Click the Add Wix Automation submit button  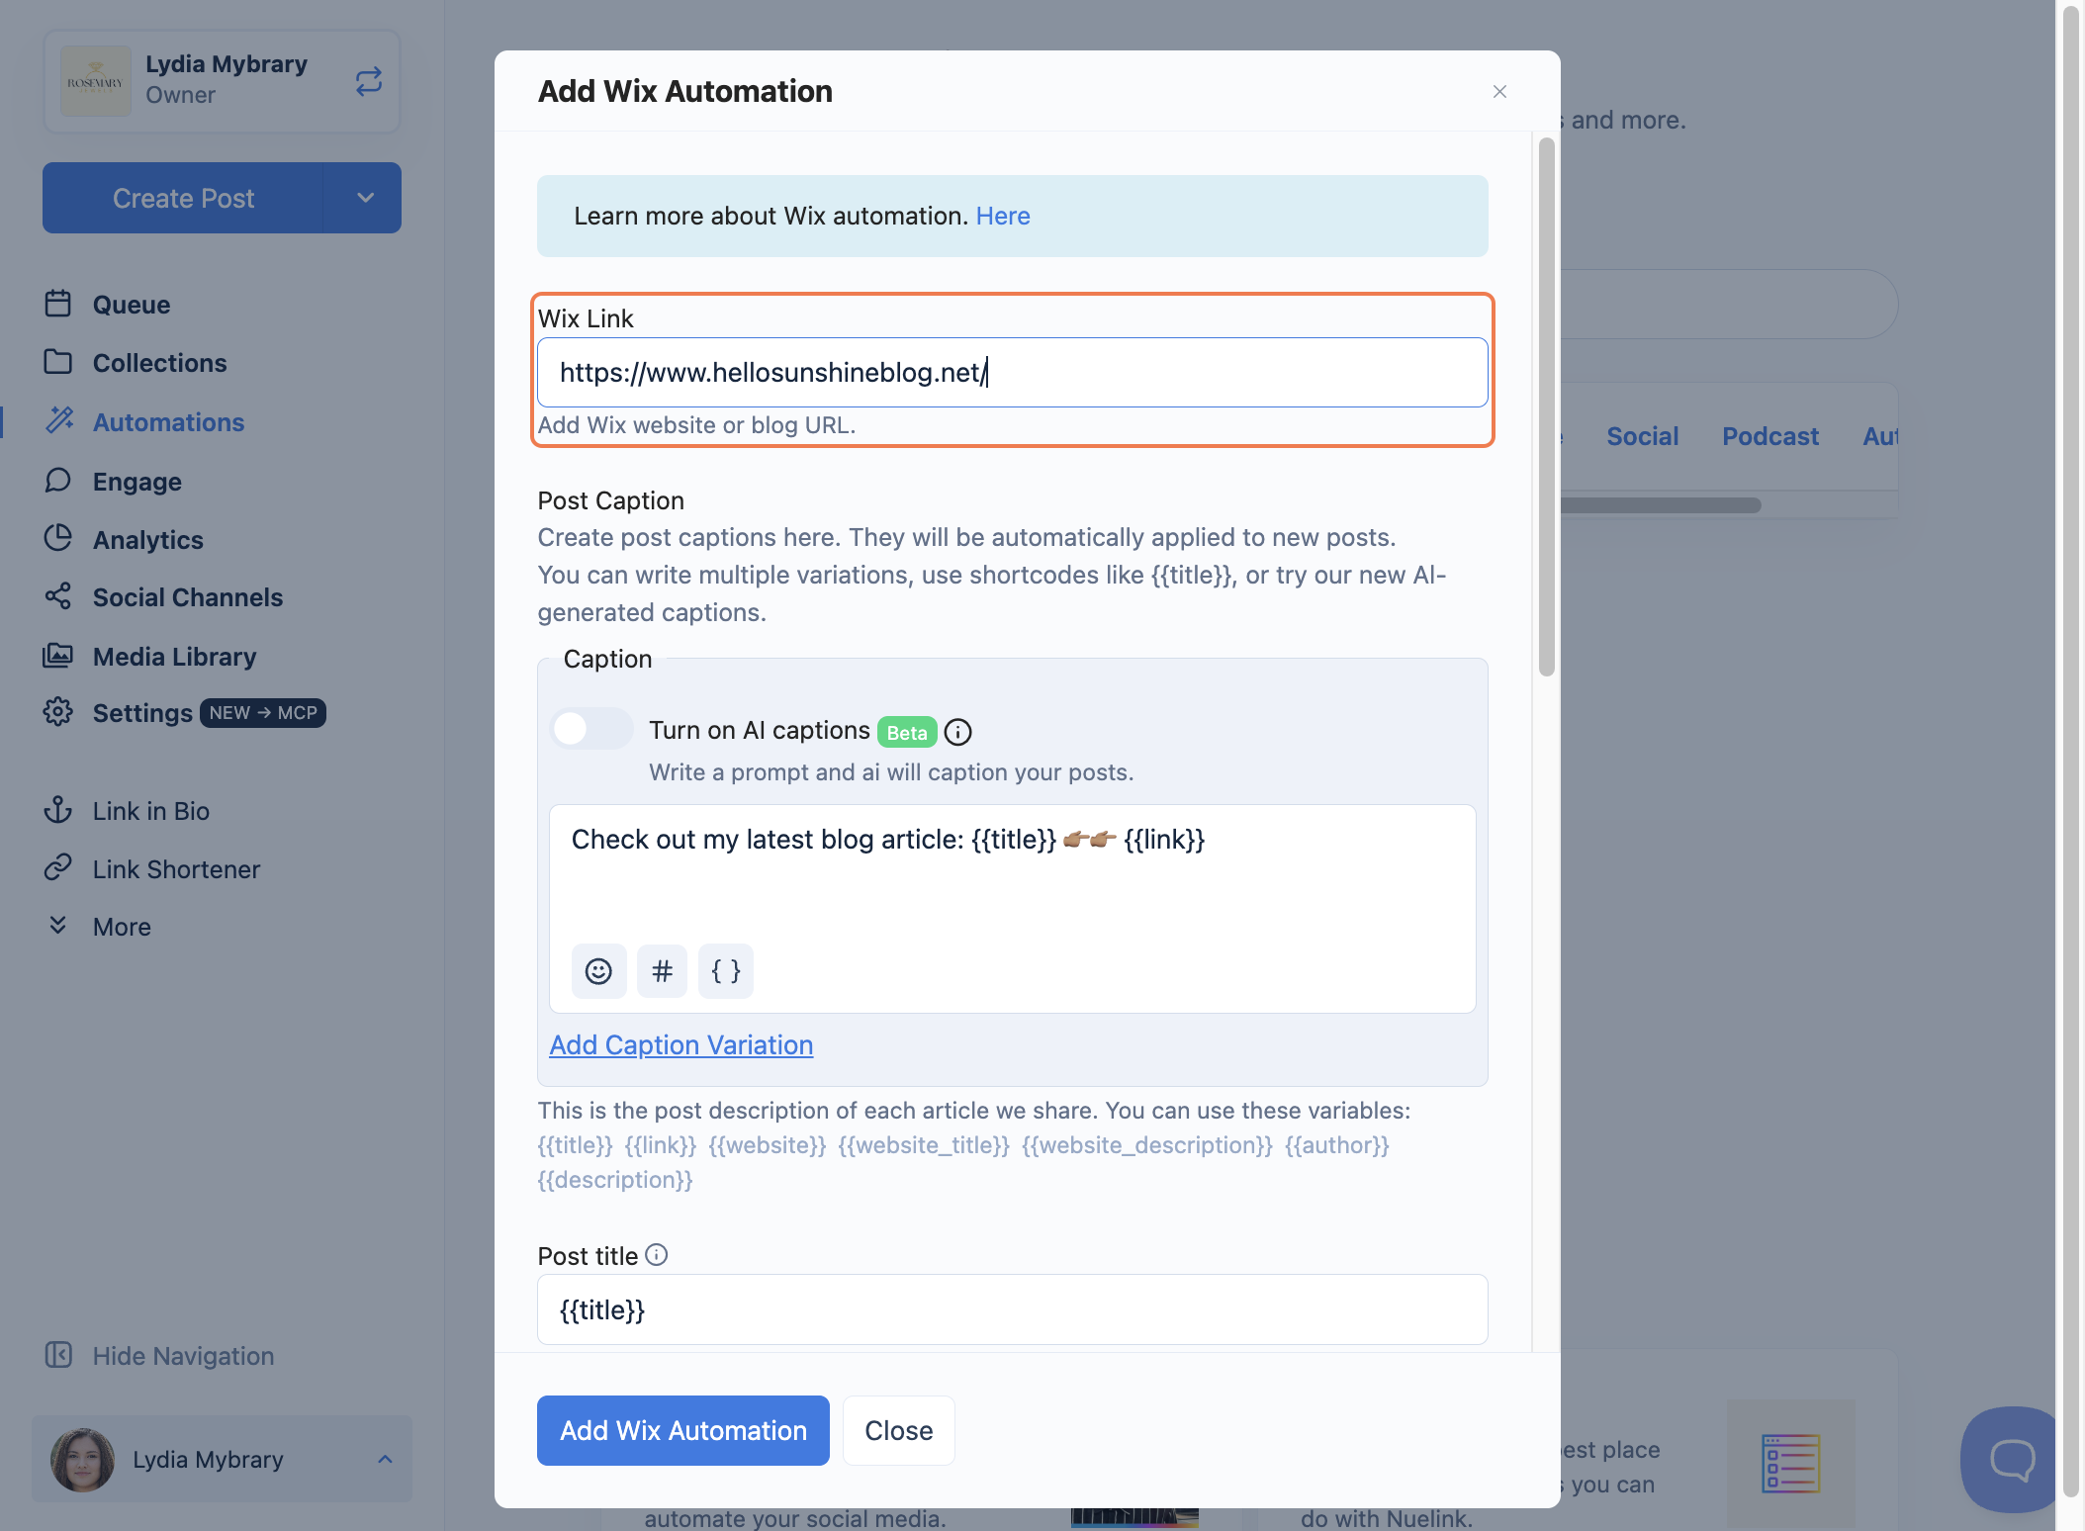coord(683,1430)
